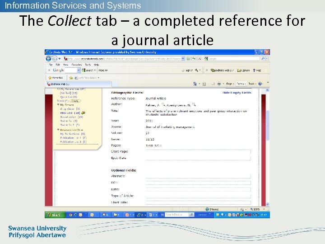Viewport: 325px width, 244px height.
Task: Click the author search icon after Koenig-Lewis, N.
Action: pyautogui.click(x=194, y=104)
